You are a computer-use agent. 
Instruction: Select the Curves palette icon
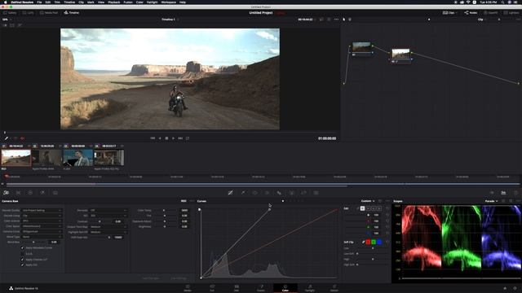pos(230,193)
